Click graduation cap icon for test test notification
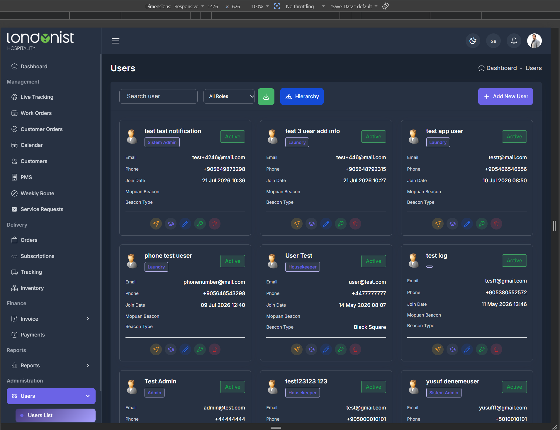This screenshot has height=430, width=560. tap(171, 224)
